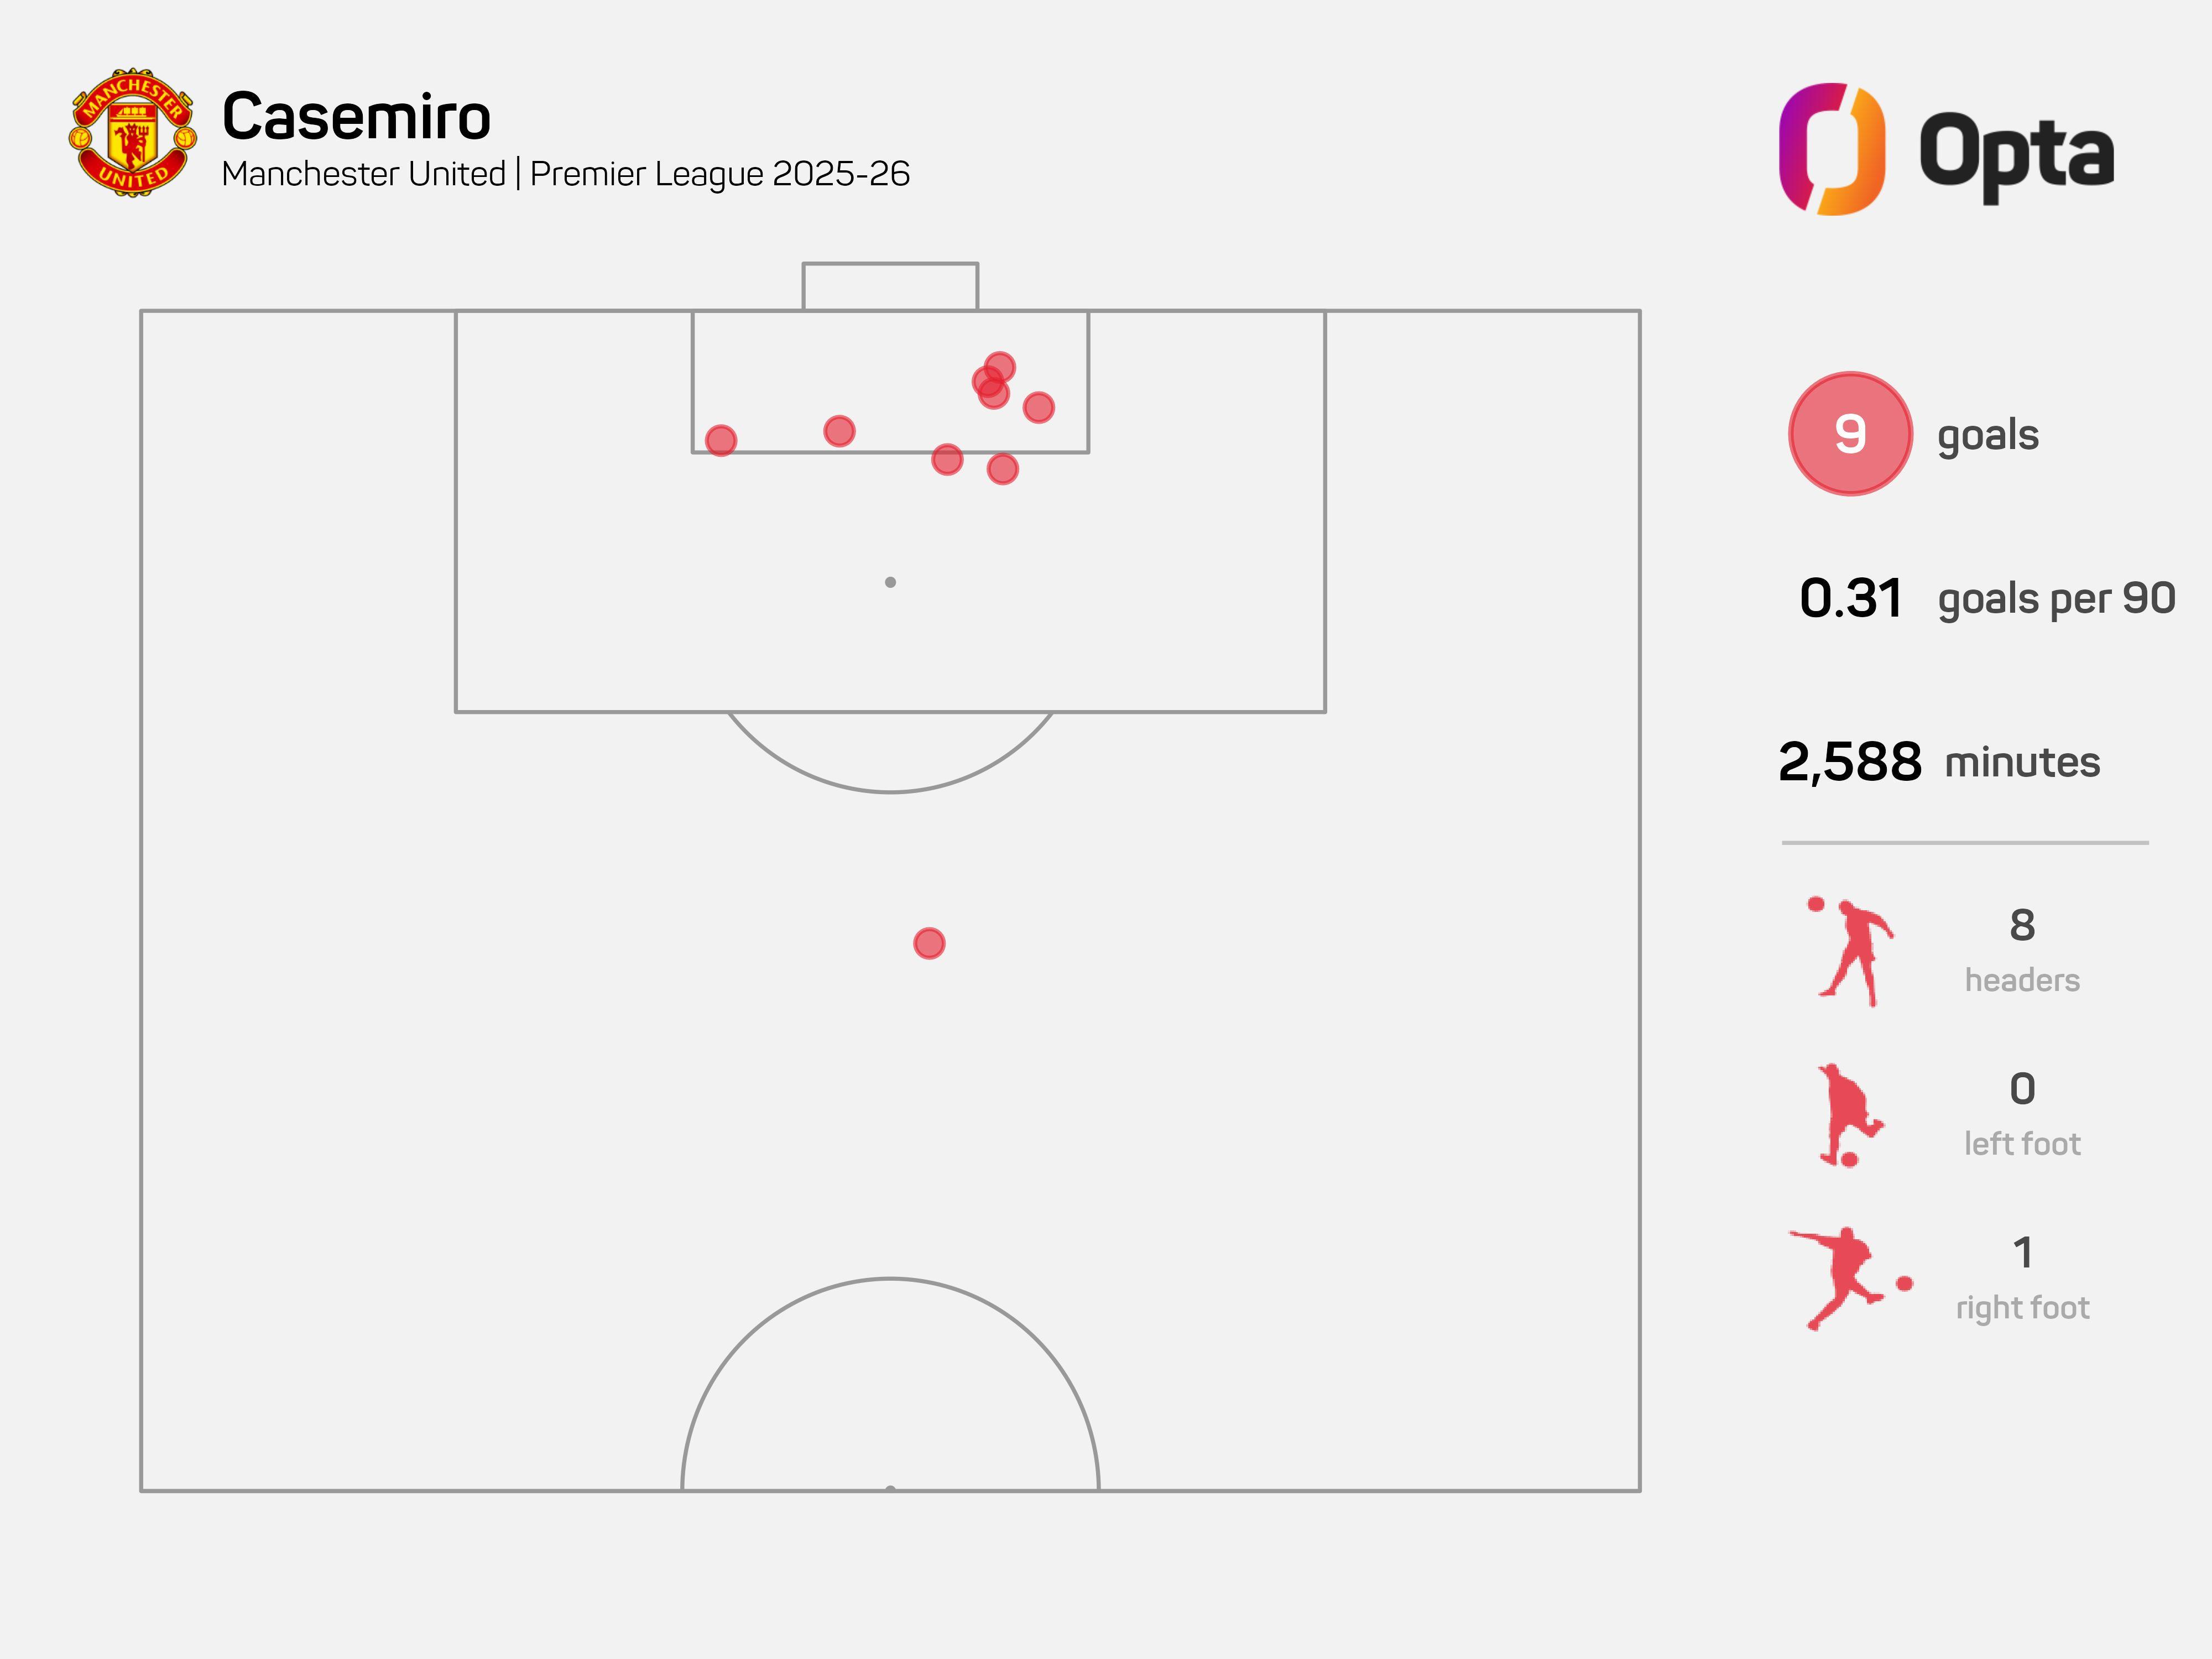The image size is (2212, 1659).
Task: Click the Manchester United crest logo
Action: click(x=132, y=133)
